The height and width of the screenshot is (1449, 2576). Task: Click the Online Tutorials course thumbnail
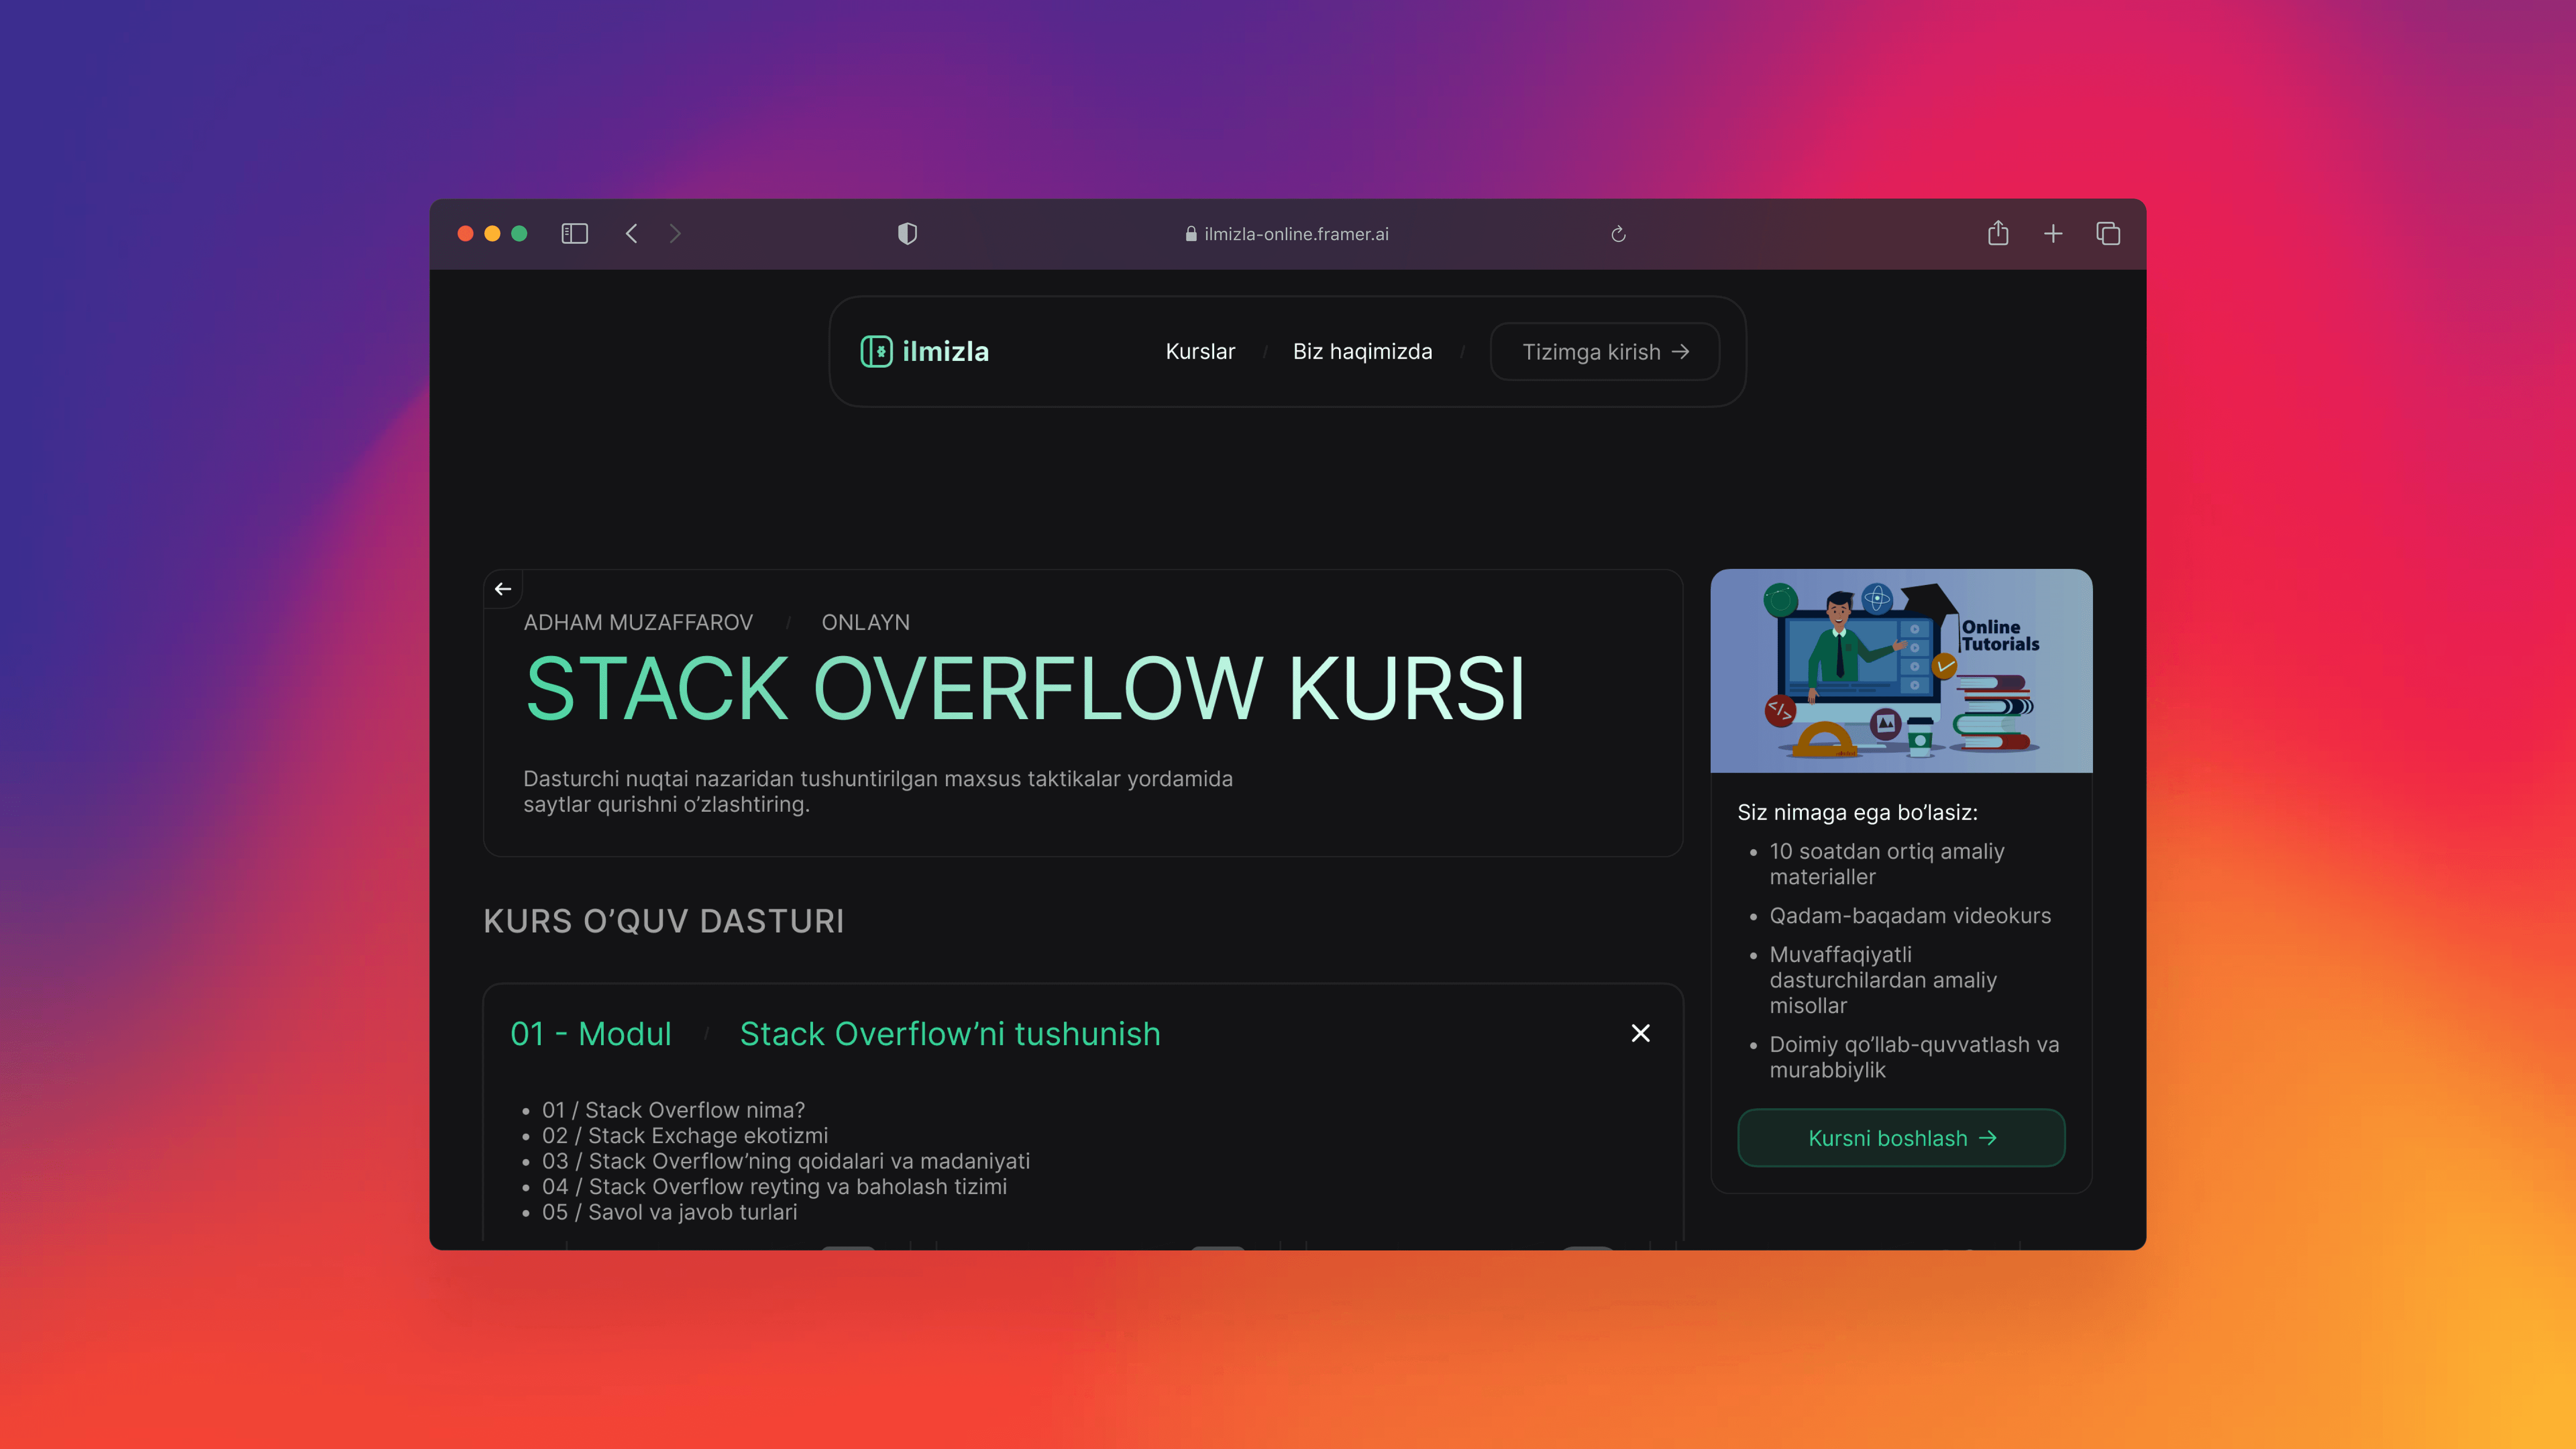(1901, 671)
